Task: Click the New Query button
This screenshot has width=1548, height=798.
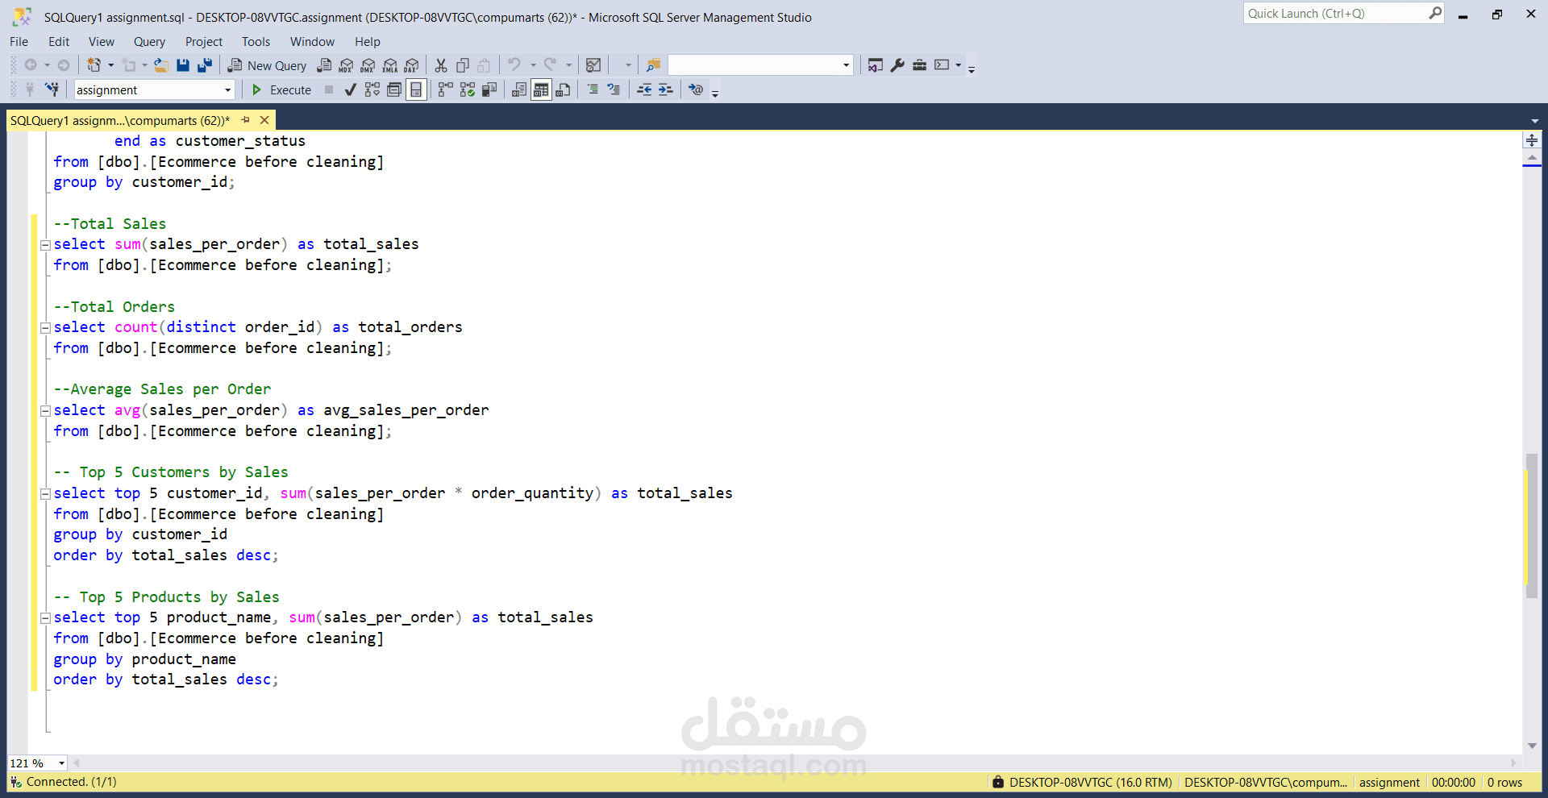Action: coord(267,65)
